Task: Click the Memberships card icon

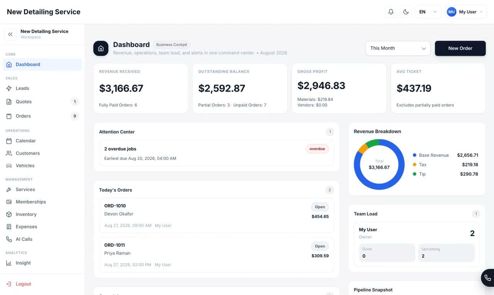Action: [9, 202]
